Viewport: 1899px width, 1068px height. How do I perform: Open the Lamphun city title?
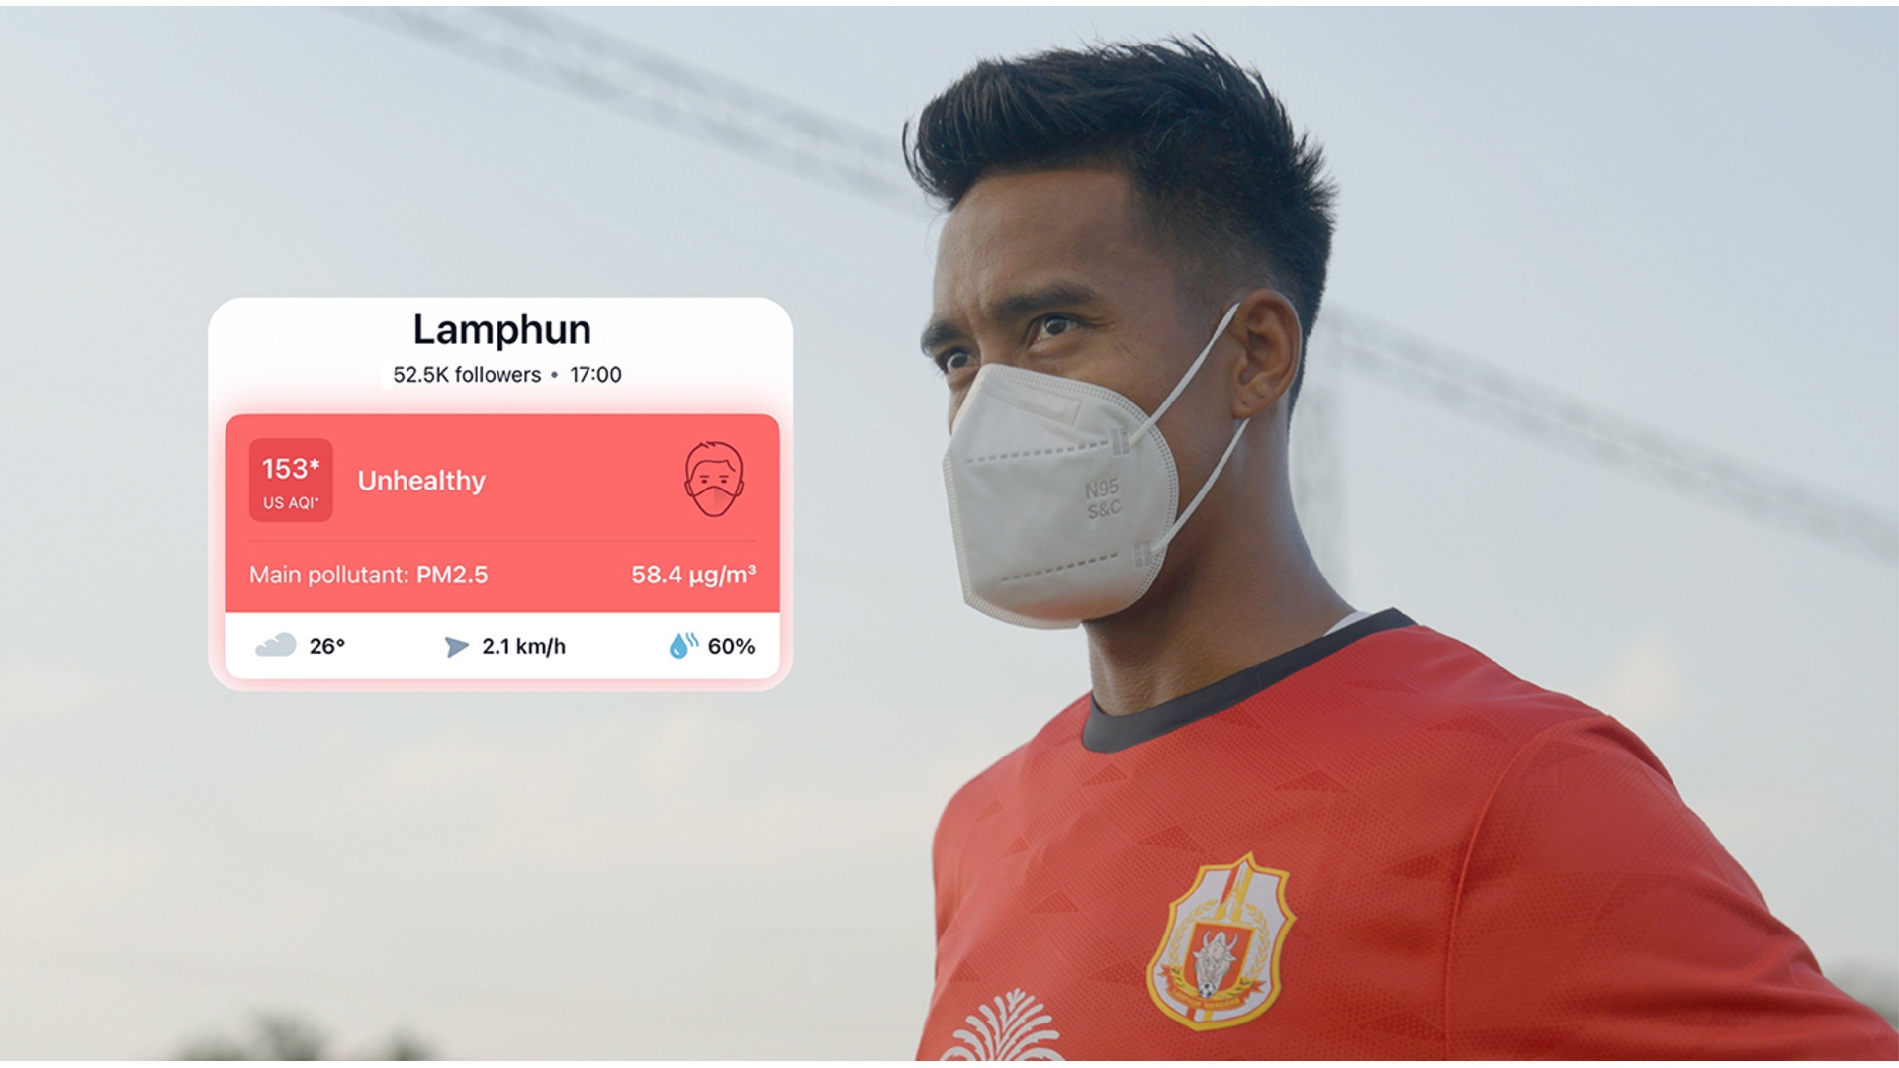tap(502, 330)
